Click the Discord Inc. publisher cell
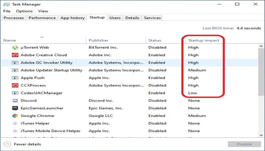The width and height of the screenshot is (265, 151). (x=101, y=101)
